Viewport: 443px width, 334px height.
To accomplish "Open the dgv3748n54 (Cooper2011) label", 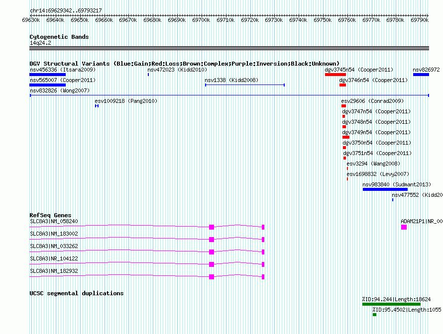I will coord(376,122).
